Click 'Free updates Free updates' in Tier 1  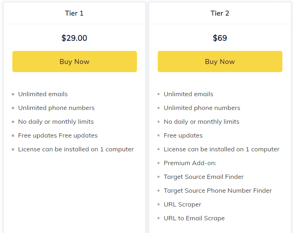(x=58, y=135)
